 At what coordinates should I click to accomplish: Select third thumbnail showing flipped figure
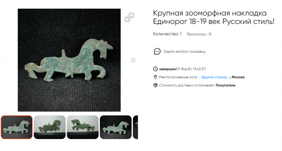pyautogui.click(x=83, y=127)
